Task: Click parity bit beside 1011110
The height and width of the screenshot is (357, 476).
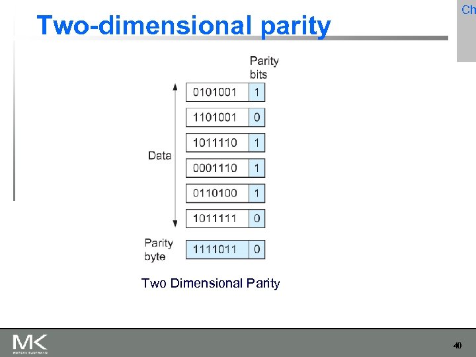Action: click(257, 143)
